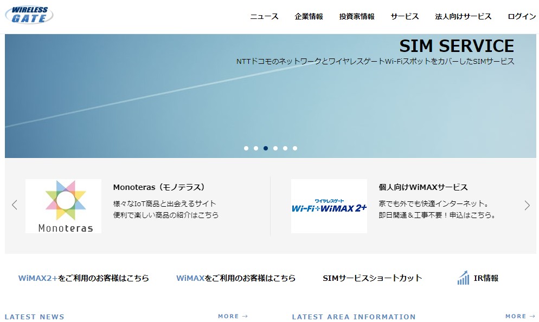This screenshot has width=539, height=322.
Task: Open the 法人向けサービス navigation menu
Action: point(461,17)
